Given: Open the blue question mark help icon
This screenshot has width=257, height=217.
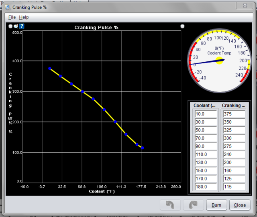Looking at the screenshot, I should click(x=22, y=26).
